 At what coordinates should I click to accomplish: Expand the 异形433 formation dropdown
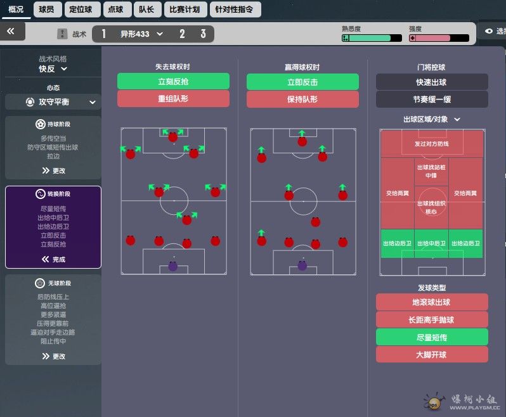click(x=159, y=34)
